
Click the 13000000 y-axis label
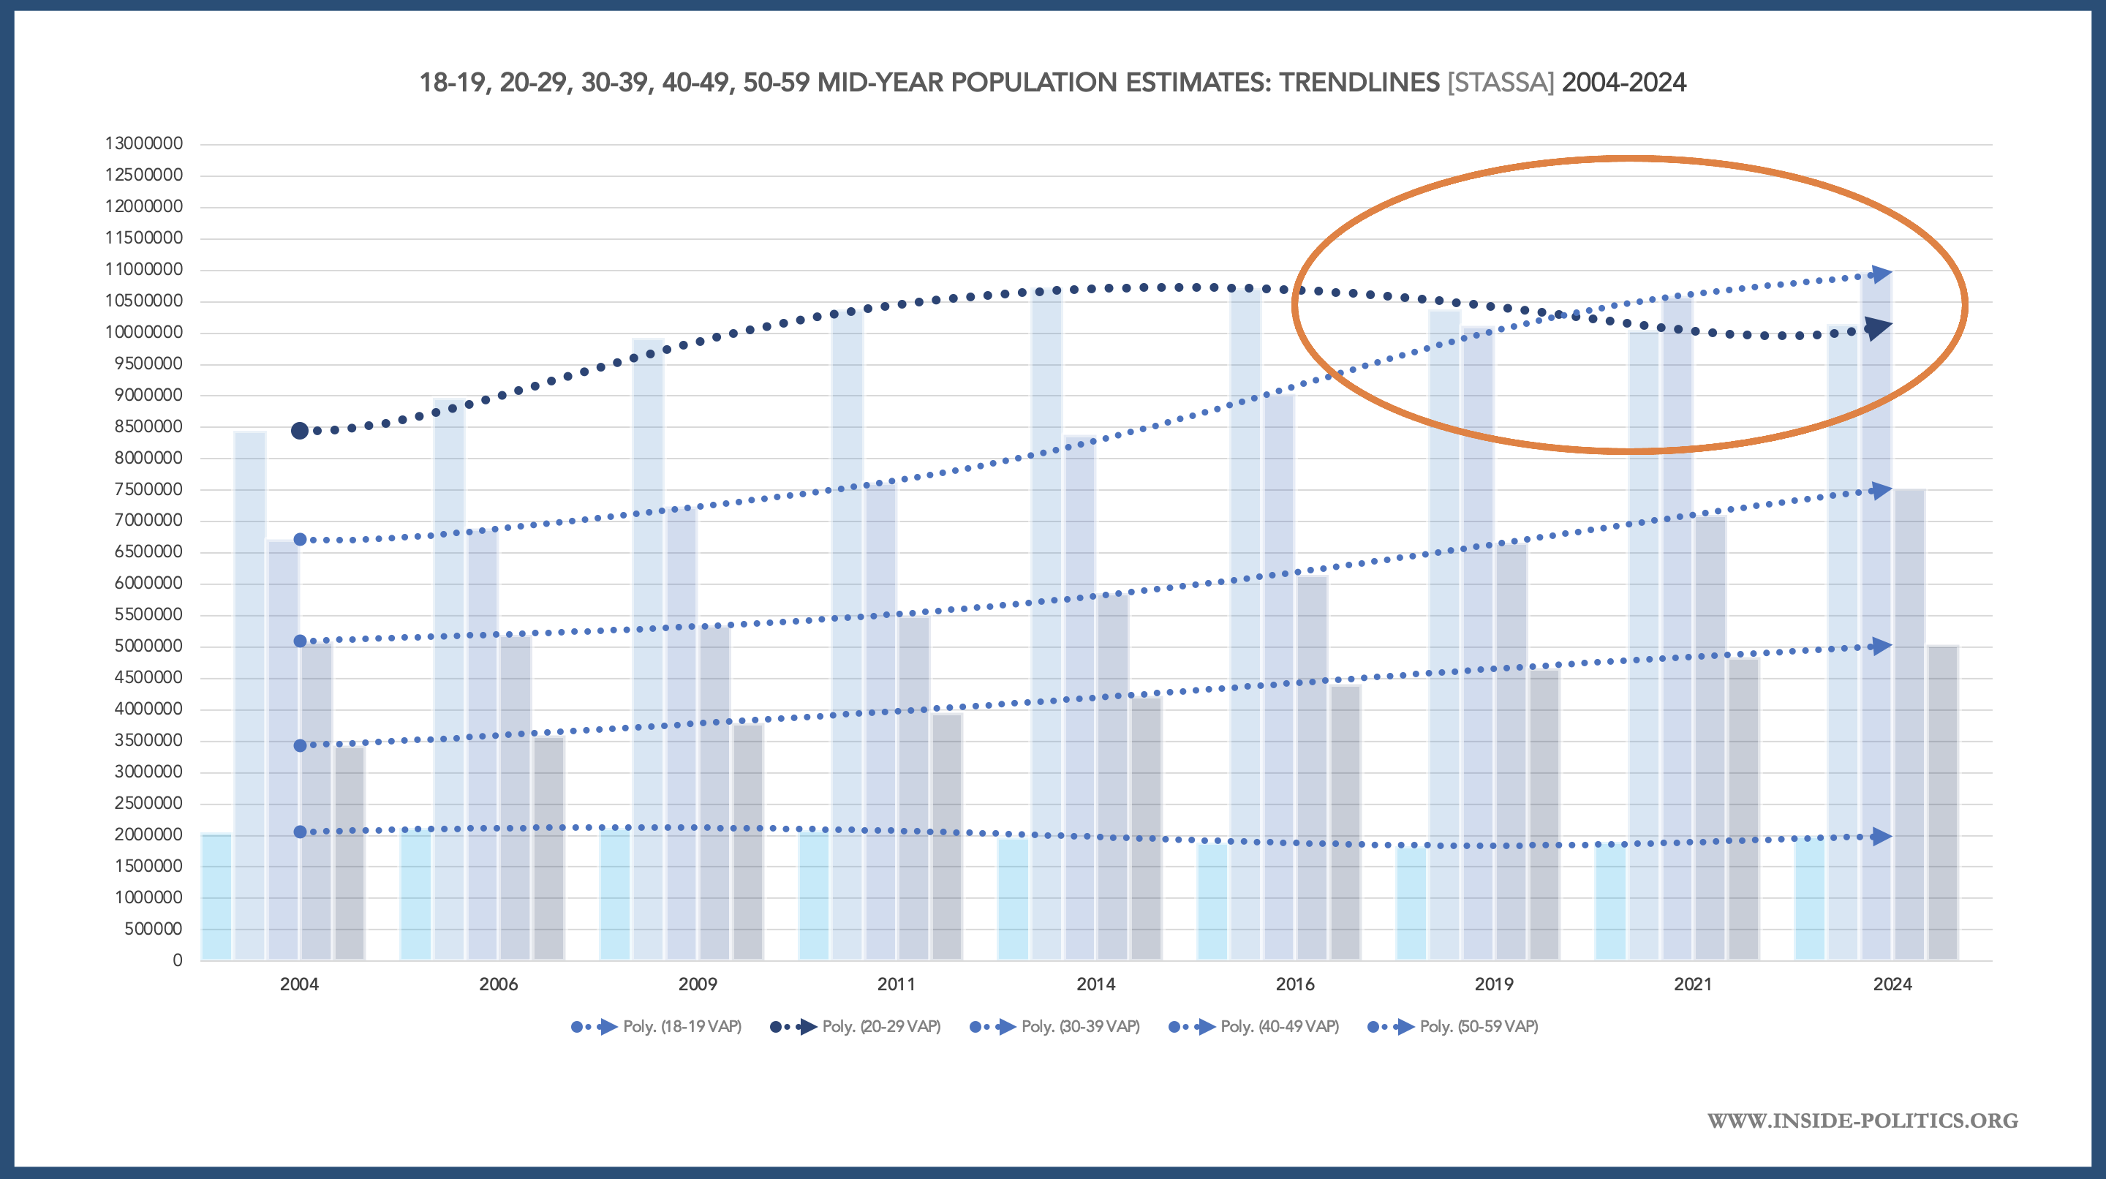(144, 144)
